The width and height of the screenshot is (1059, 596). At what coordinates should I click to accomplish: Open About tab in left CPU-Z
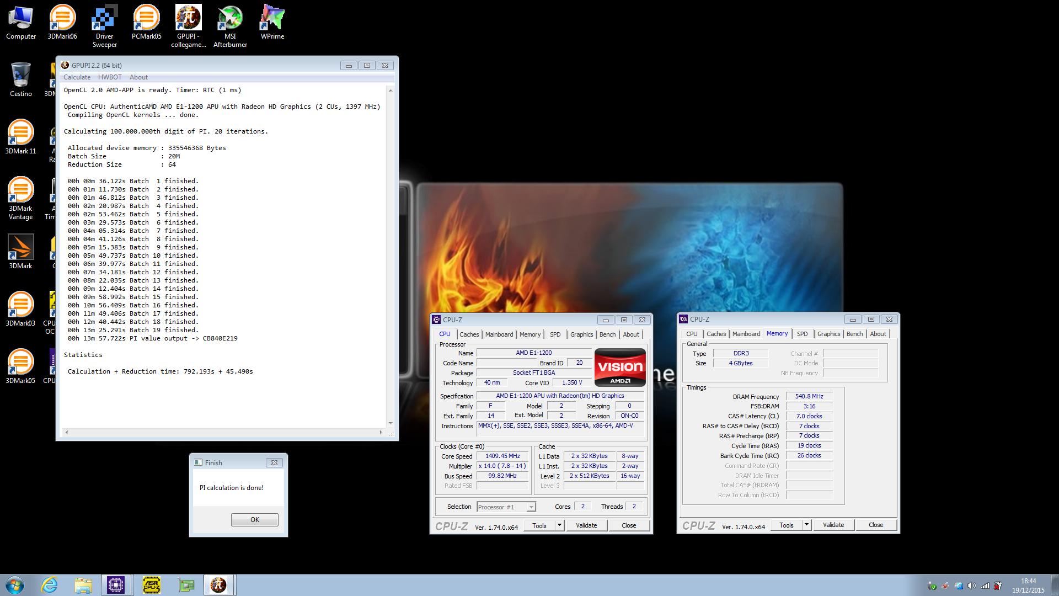point(631,334)
